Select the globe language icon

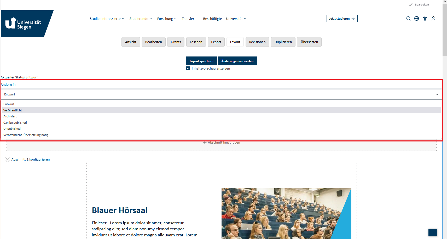416,18
